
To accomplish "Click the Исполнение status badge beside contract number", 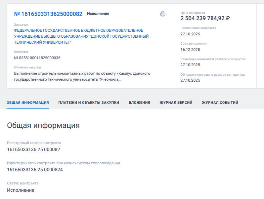I will (x=98, y=14).
